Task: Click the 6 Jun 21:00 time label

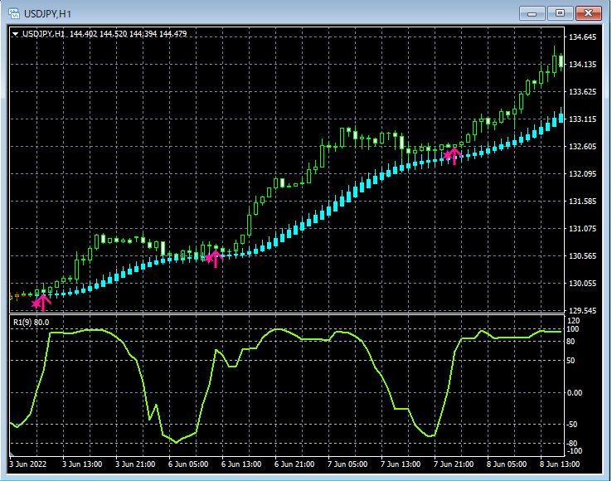Action: coord(294,464)
